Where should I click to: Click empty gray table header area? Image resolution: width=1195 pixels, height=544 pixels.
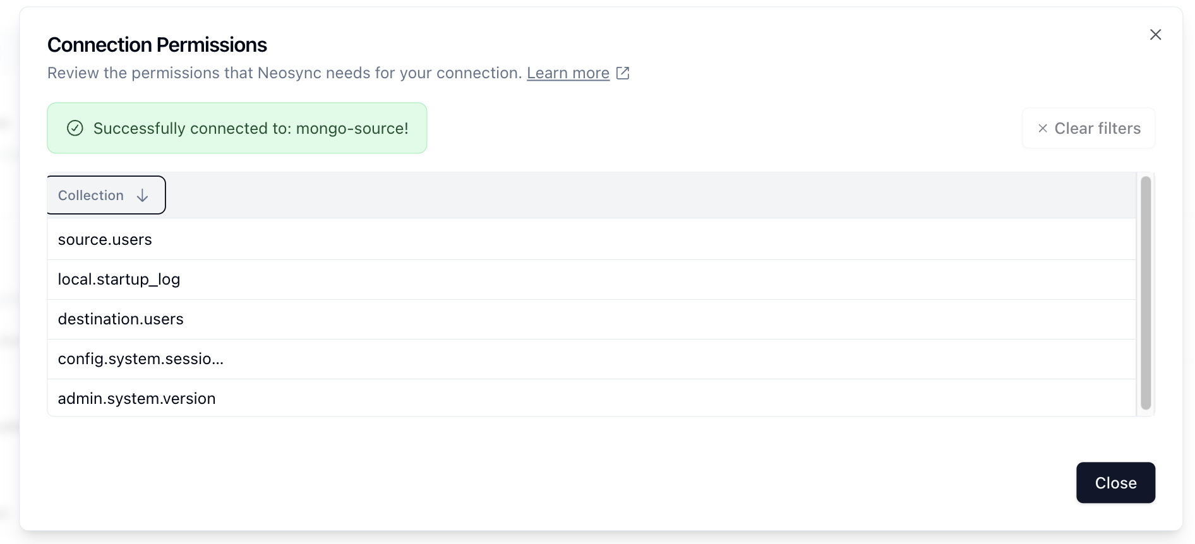tap(651, 195)
